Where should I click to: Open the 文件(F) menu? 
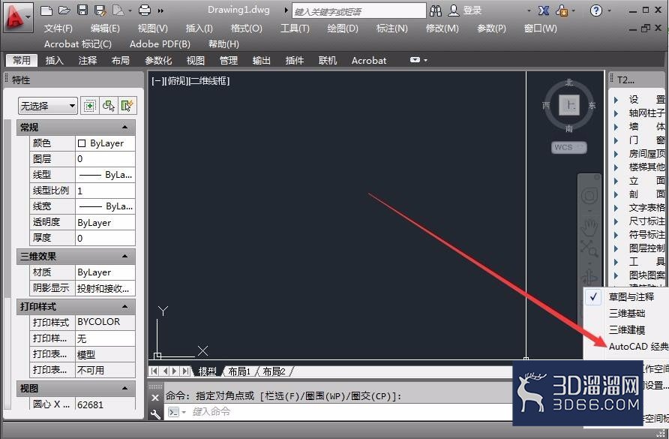pyautogui.click(x=58, y=29)
